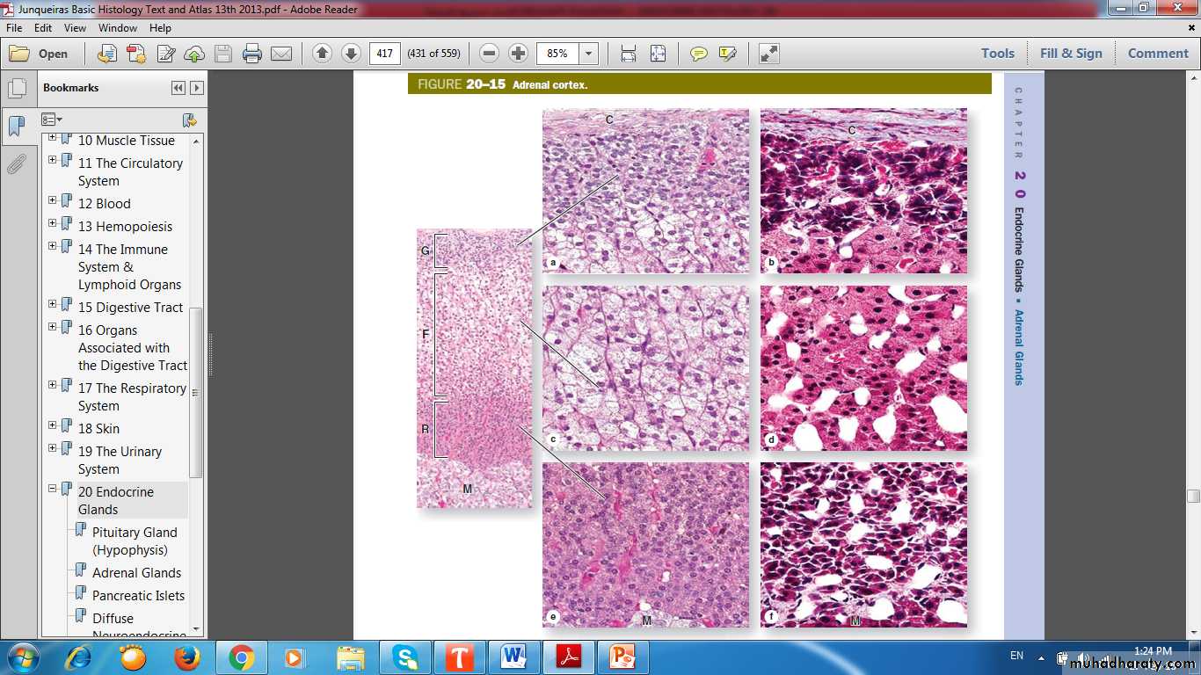The height and width of the screenshot is (675, 1201).
Task: Click the page number input field
Action: (x=384, y=54)
